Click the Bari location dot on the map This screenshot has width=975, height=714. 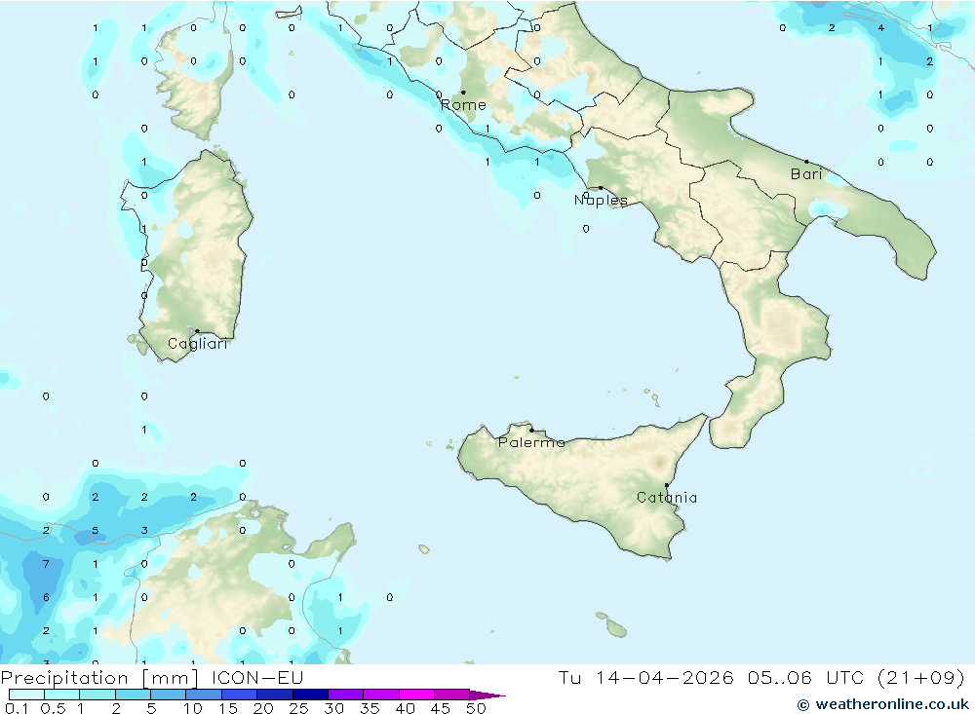tap(807, 162)
